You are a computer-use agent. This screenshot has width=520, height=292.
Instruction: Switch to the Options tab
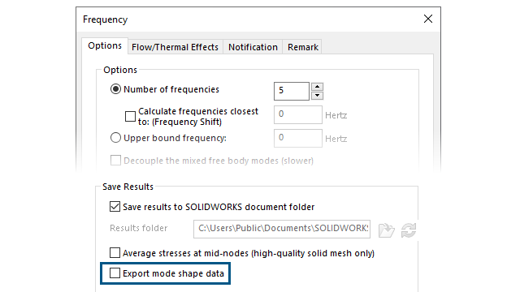[x=105, y=45]
